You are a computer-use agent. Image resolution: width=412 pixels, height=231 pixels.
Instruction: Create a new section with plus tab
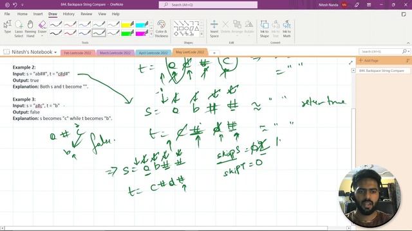point(214,53)
